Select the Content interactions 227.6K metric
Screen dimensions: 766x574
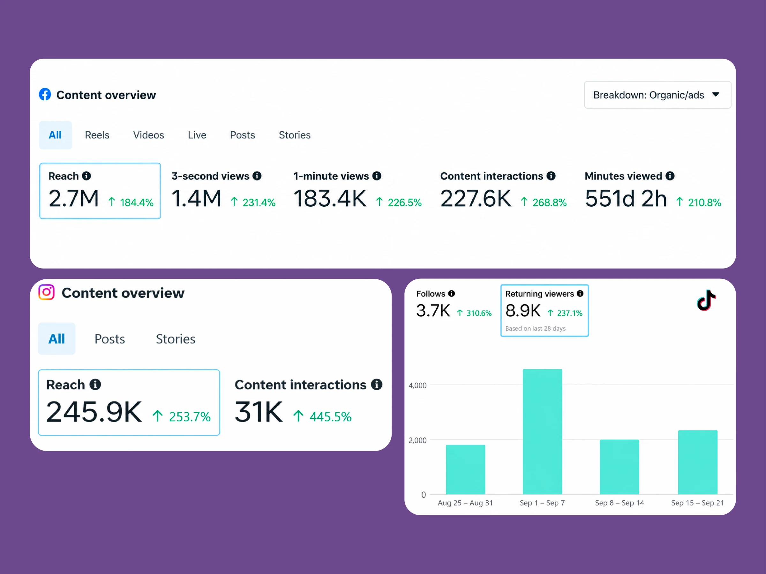tap(503, 190)
